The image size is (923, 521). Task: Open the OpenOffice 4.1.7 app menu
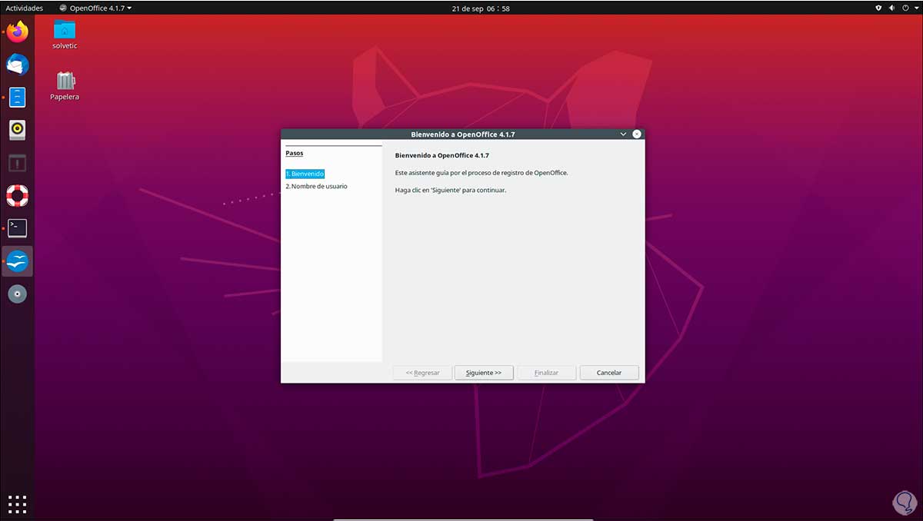(95, 8)
